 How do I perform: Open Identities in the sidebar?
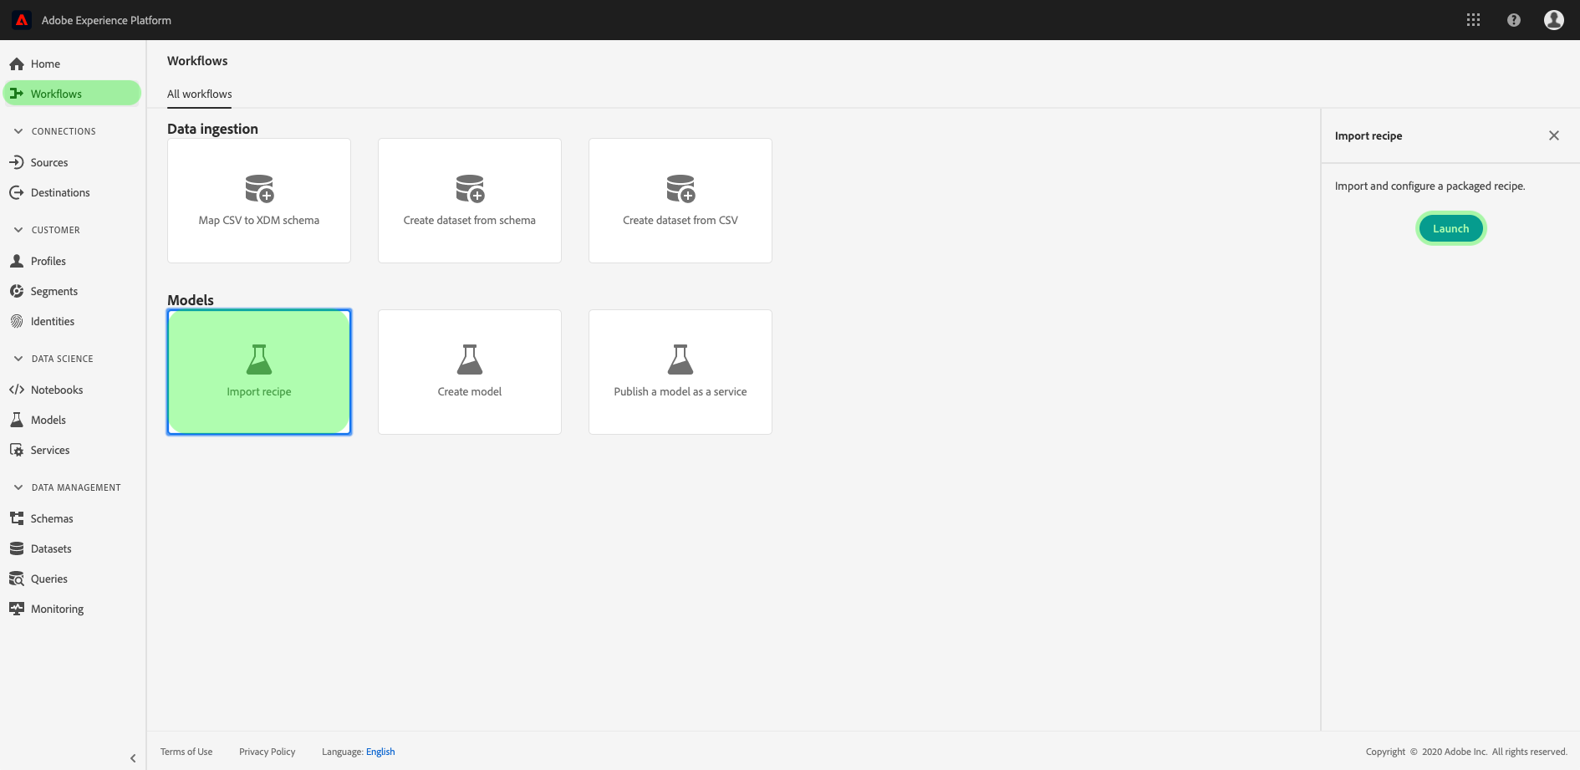[53, 321]
